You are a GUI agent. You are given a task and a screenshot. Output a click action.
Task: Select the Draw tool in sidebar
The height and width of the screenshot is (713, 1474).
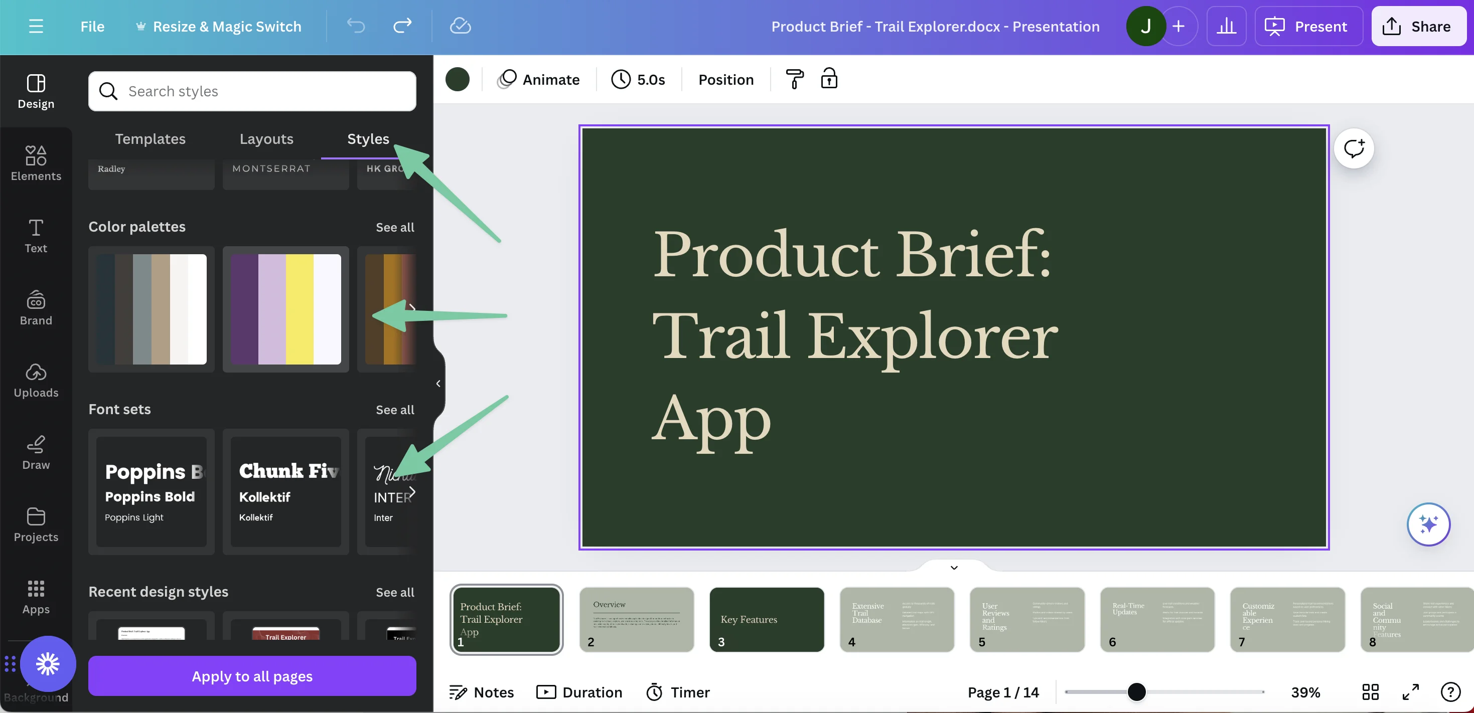pos(36,452)
